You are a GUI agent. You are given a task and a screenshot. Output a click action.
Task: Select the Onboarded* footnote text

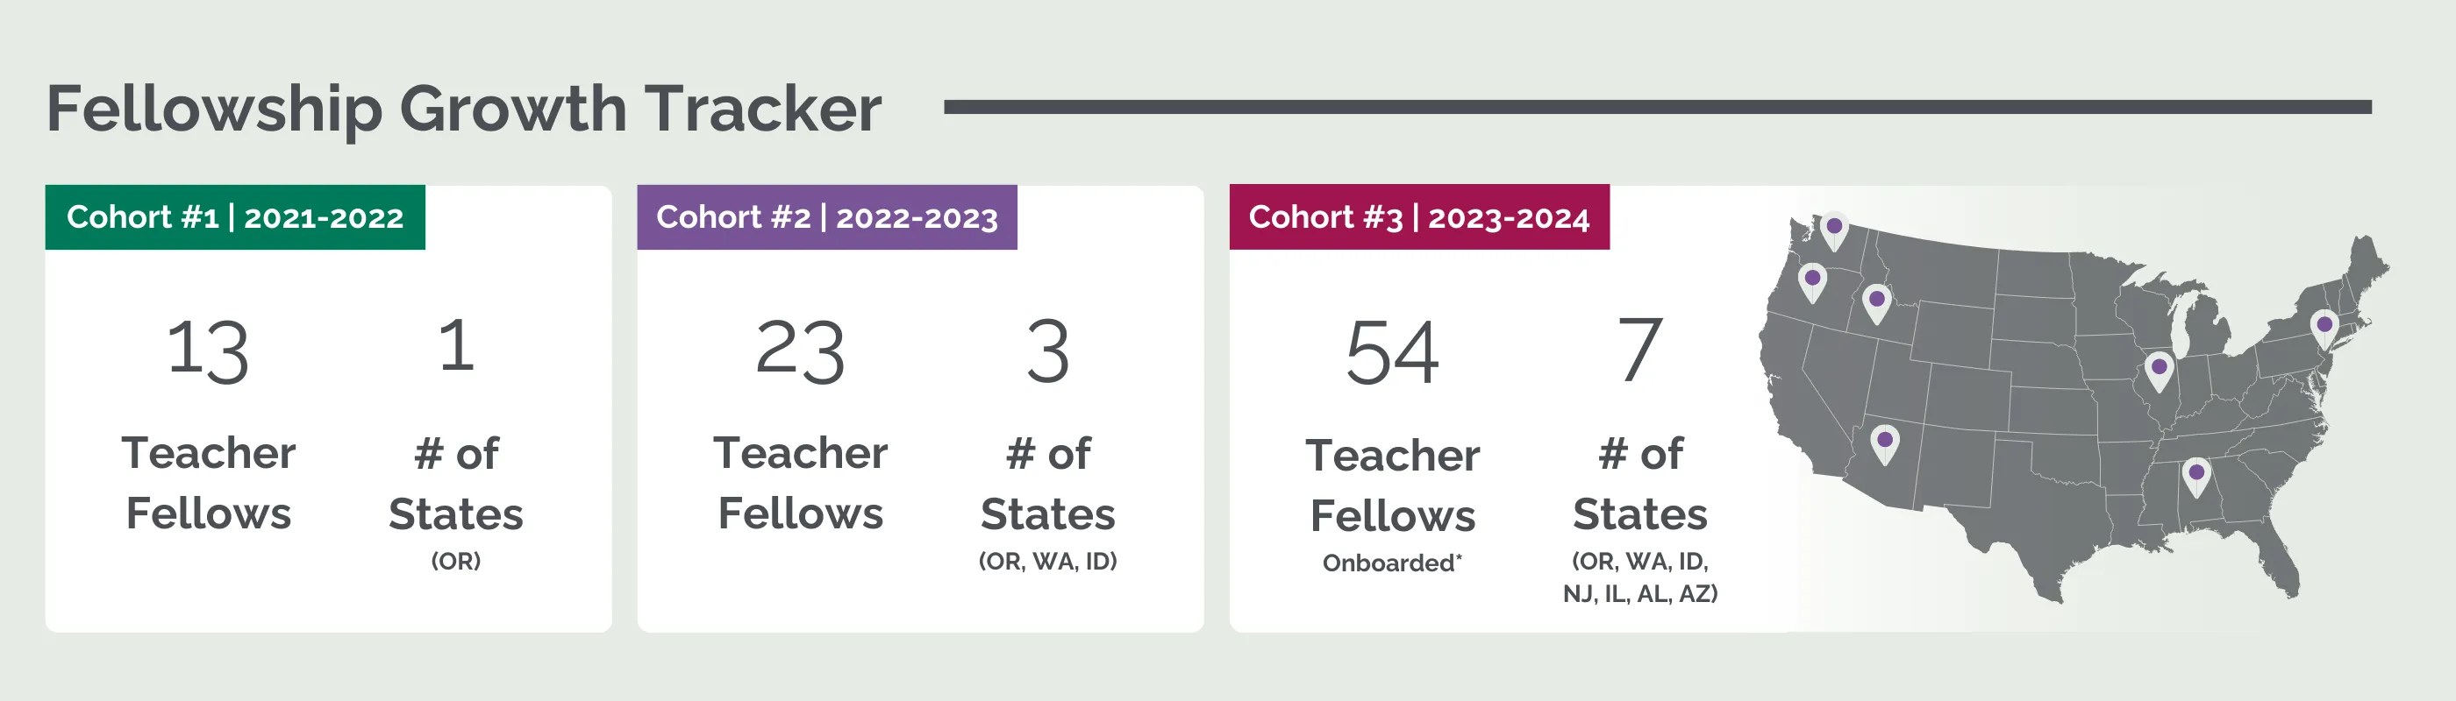click(1392, 563)
